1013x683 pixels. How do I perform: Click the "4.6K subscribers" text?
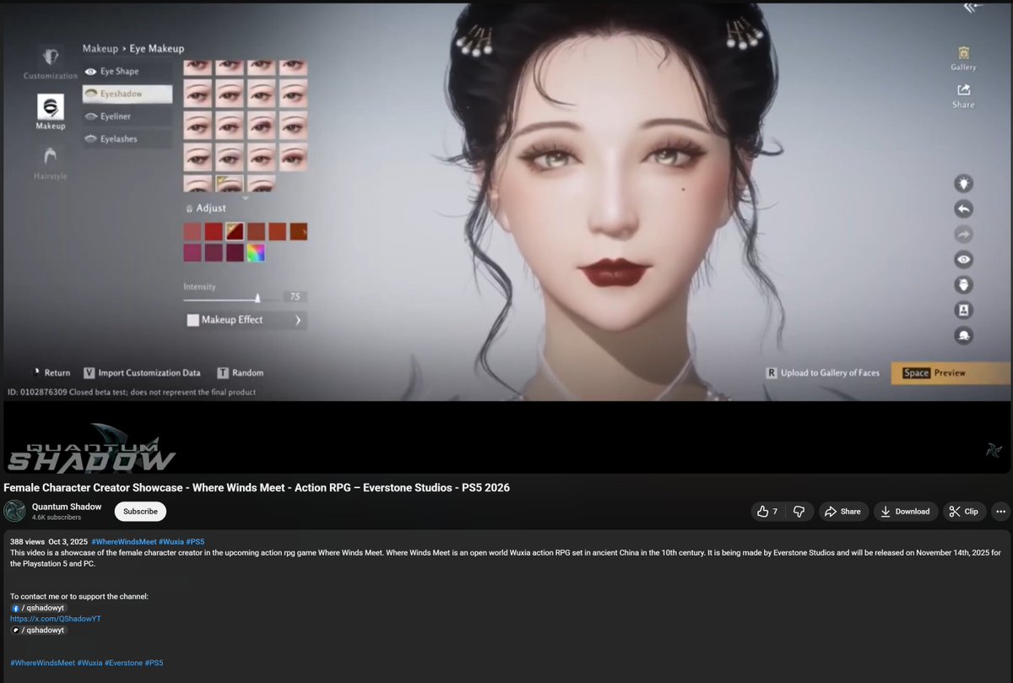click(57, 518)
